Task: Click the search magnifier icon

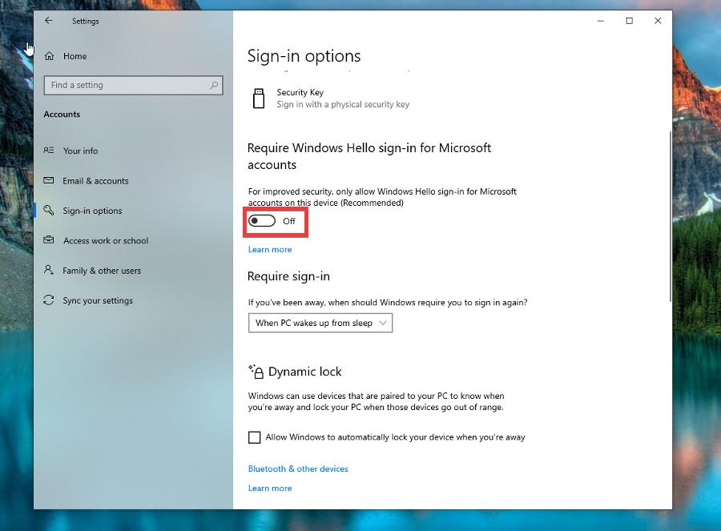Action: point(214,85)
